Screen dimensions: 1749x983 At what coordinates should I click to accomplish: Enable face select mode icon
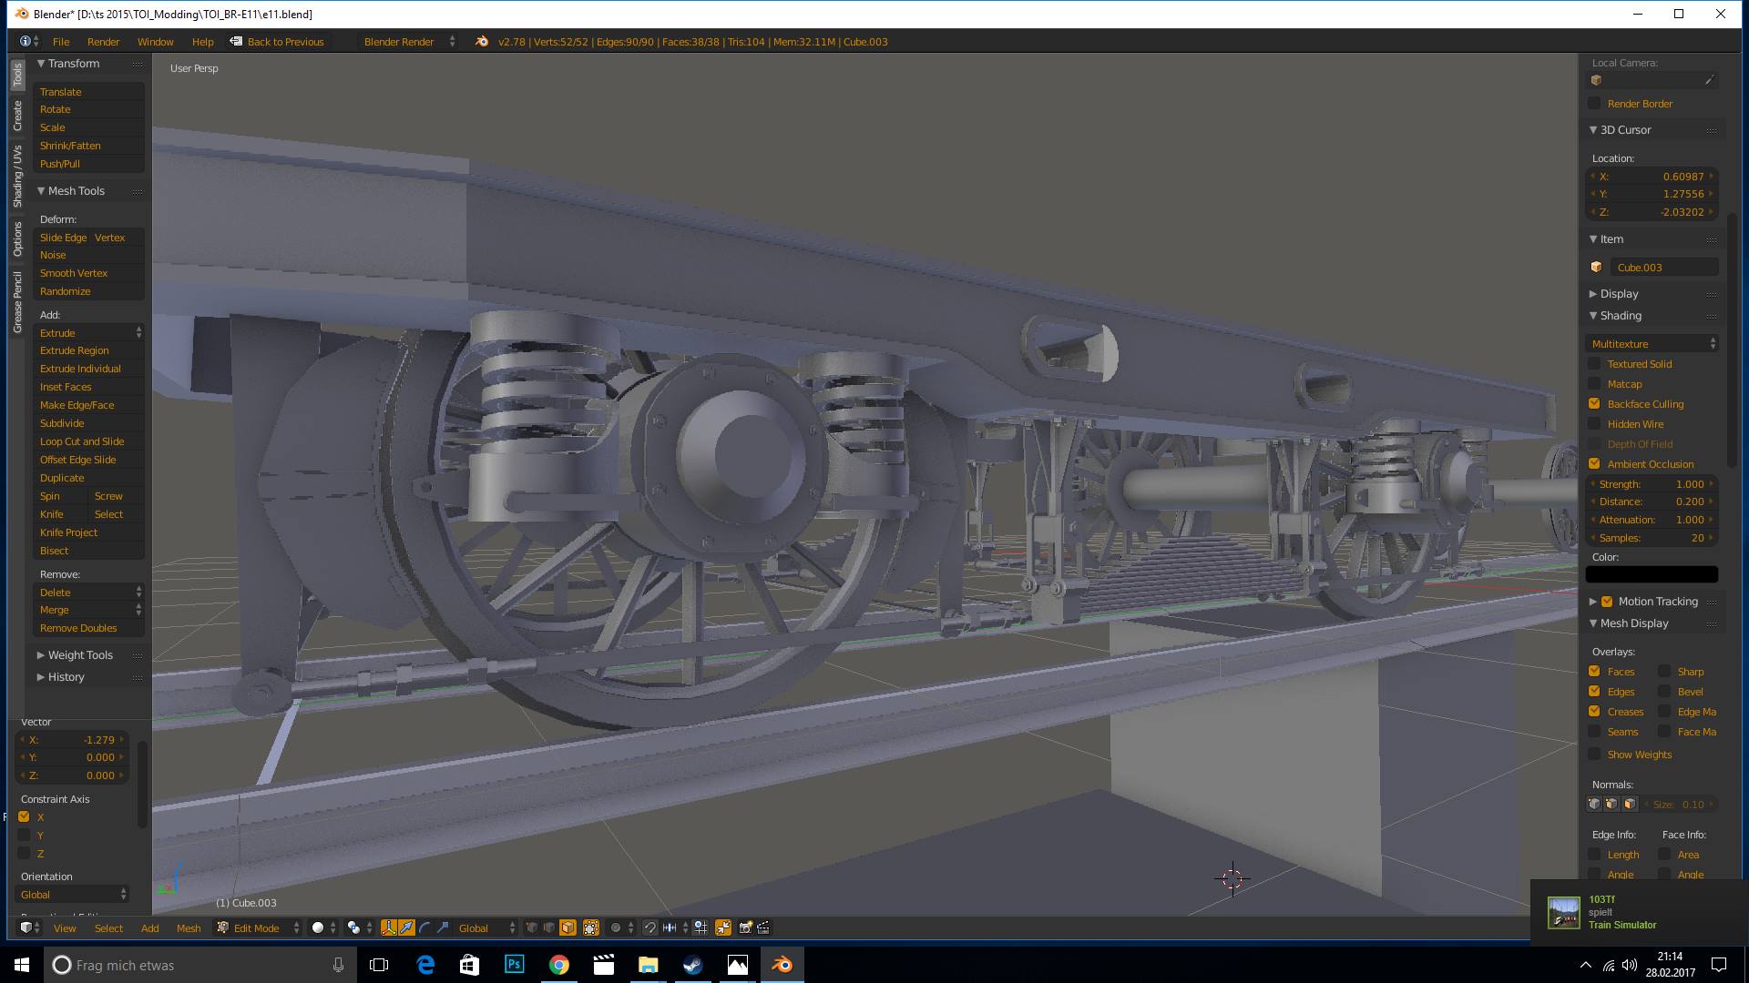568,927
